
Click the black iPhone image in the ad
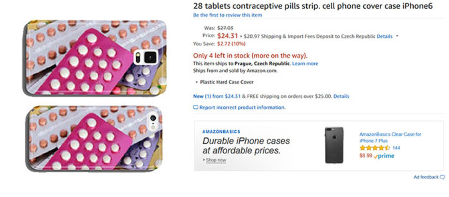[x=334, y=145]
